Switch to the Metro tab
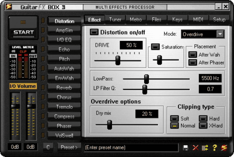 click(x=136, y=19)
